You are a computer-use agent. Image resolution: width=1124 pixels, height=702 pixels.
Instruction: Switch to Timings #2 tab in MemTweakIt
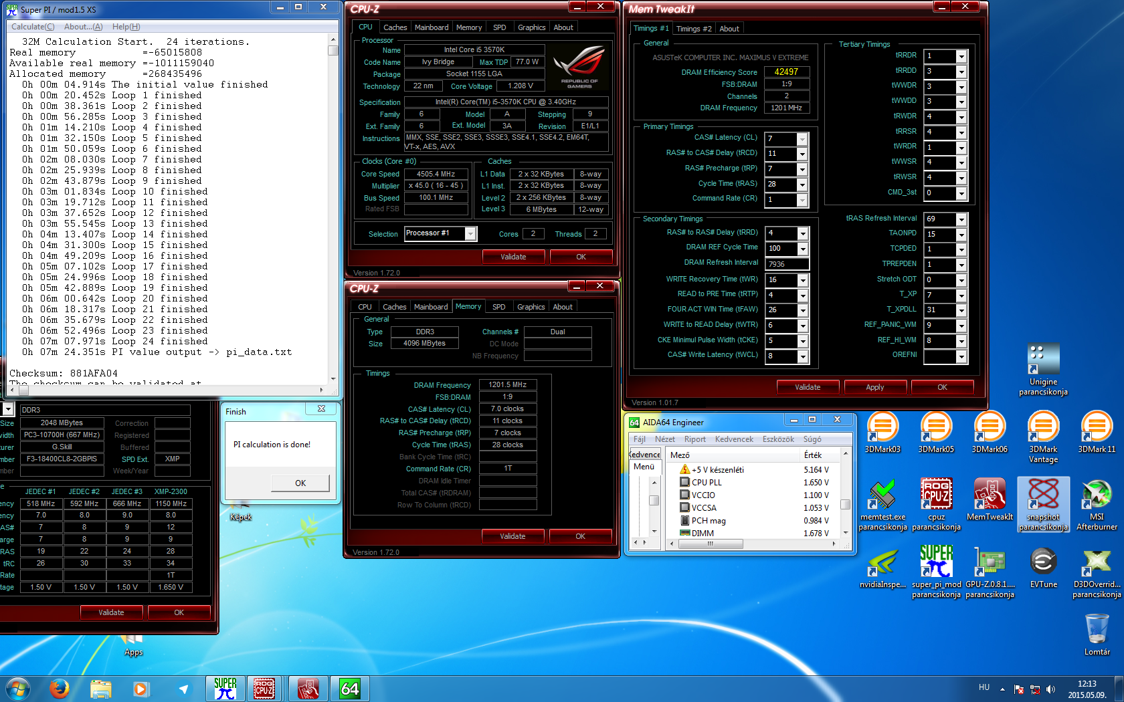[x=693, y=29]
